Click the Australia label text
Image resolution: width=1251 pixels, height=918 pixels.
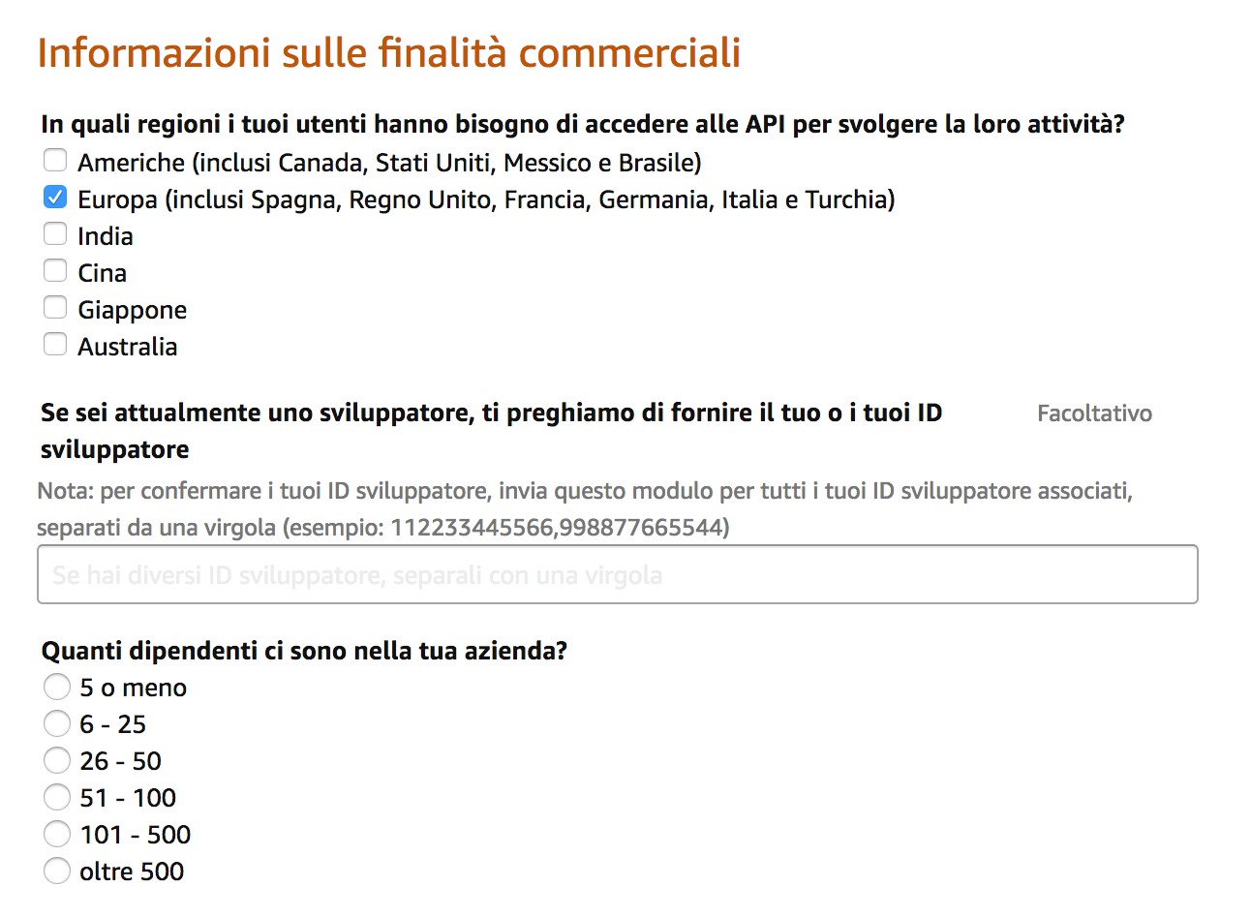[x=128, y=347]
